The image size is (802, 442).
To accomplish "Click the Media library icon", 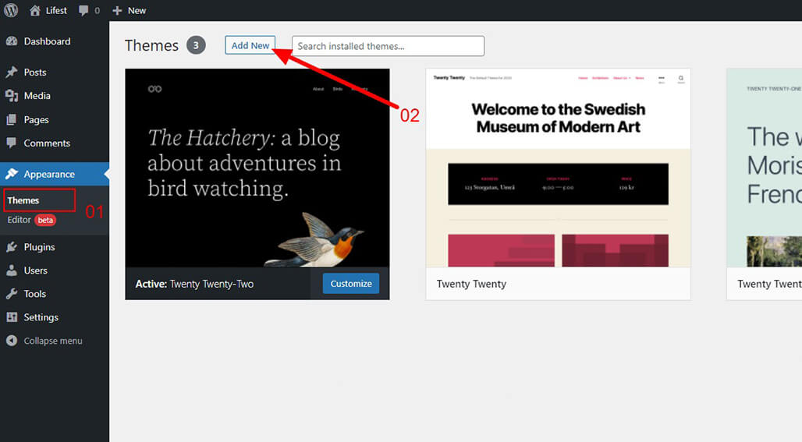I will tap(12, 96).
